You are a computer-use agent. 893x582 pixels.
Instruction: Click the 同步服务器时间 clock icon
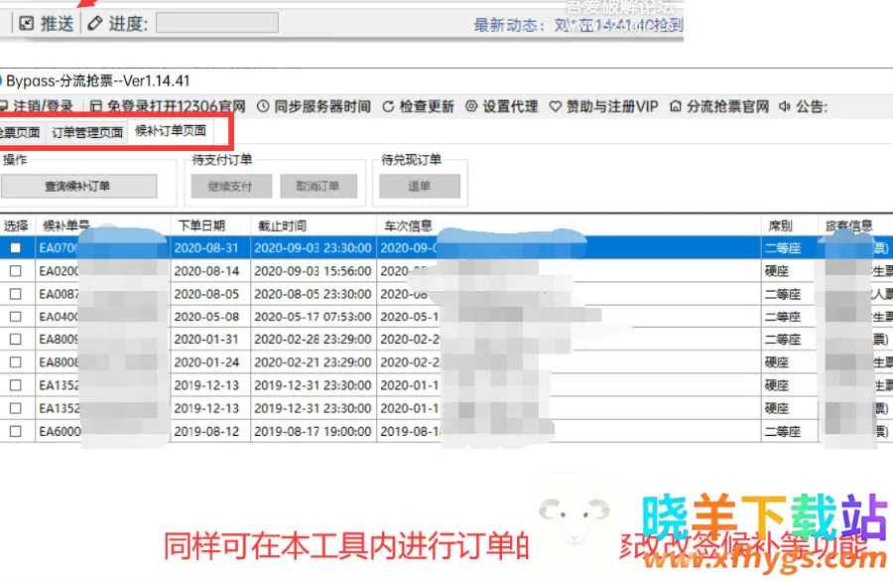tap(263, 106)
